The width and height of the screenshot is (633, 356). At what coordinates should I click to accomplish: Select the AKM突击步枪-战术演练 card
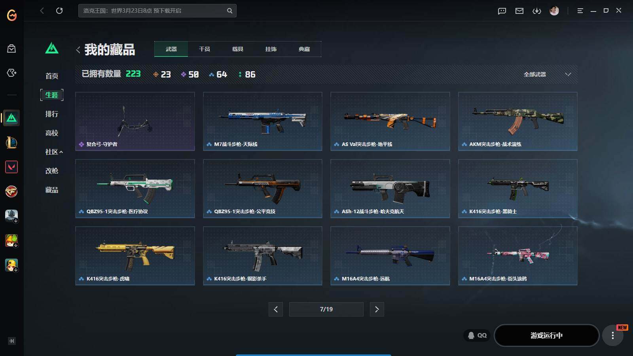(518, 121)
